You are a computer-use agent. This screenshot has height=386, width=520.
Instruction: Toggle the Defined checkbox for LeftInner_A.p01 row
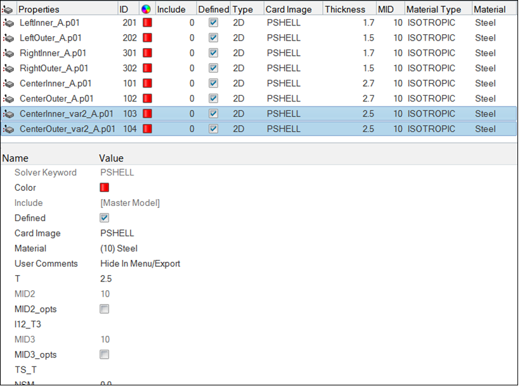213,23
